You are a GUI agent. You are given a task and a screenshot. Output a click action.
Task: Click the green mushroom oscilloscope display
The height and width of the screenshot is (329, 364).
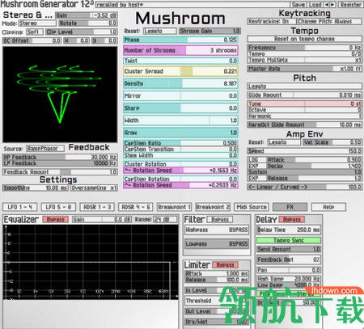coord(60,95)
